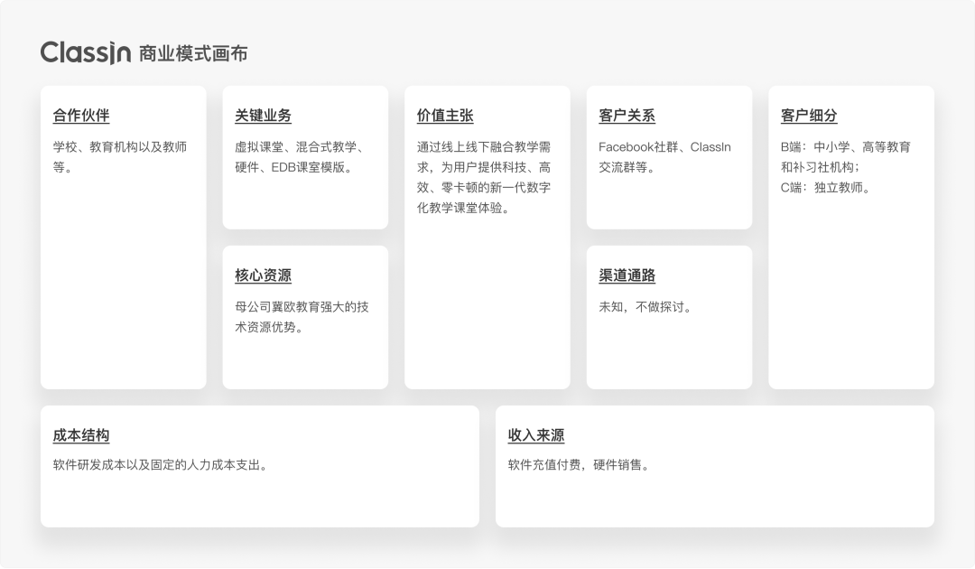The image size is (975, 569).
Task: Click the text 软件研发成本以及固定的人力成本支出。
Action: click(161, 465)
